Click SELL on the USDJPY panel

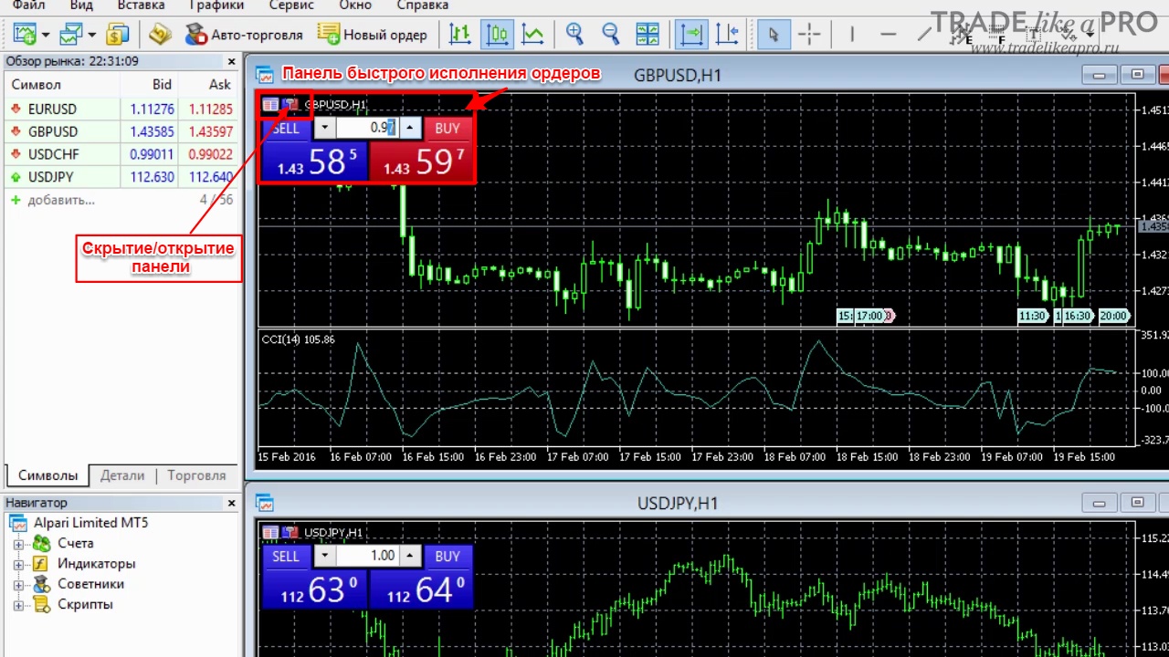click(286, 556)
